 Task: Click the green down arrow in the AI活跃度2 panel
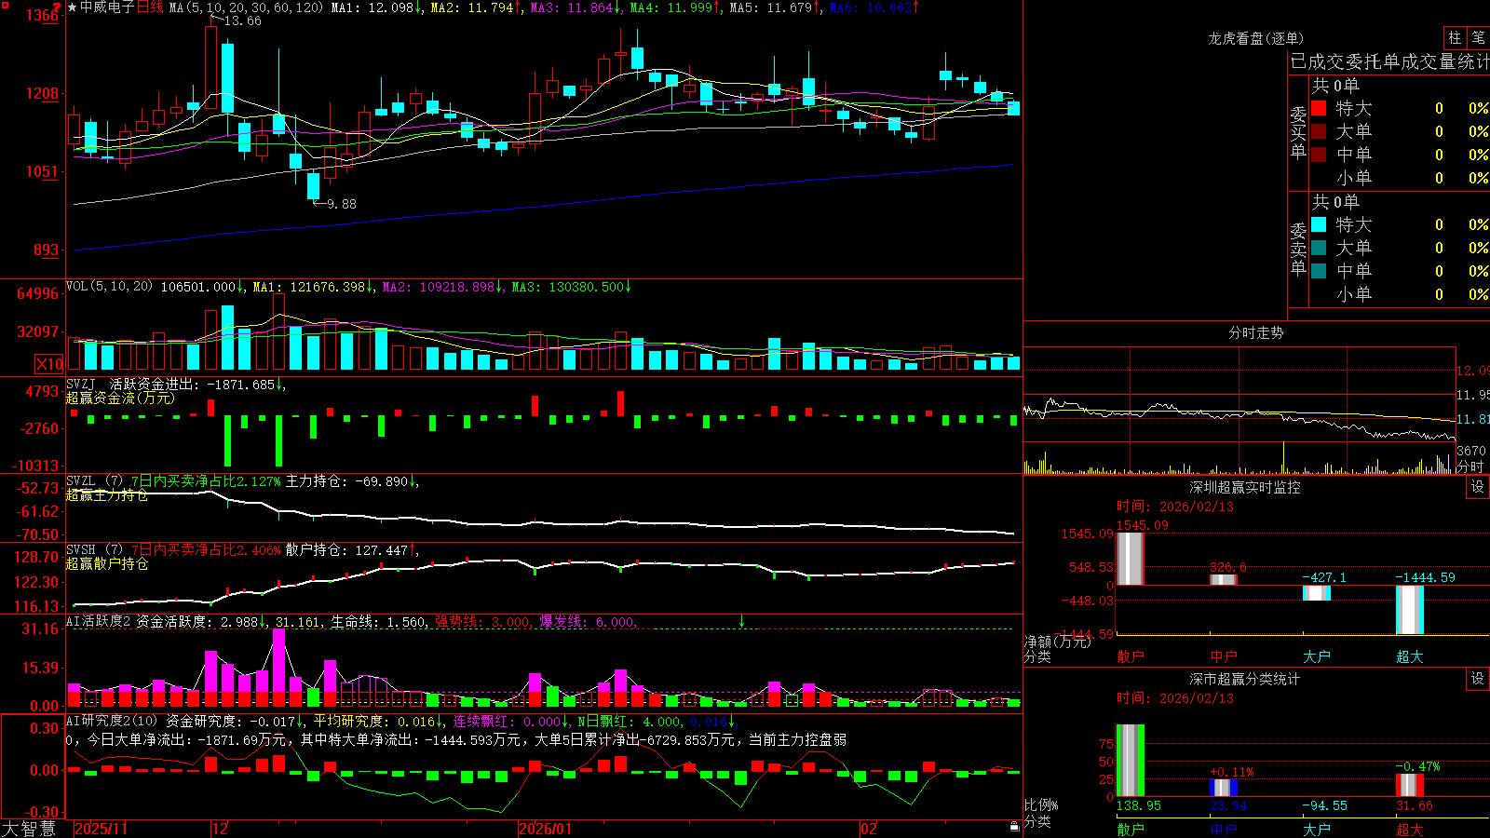(741, 620)
